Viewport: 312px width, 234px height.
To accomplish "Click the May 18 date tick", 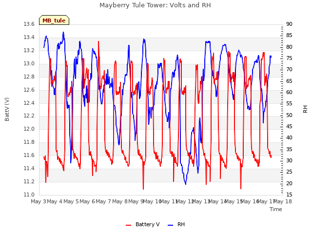I will coord(283,201).
